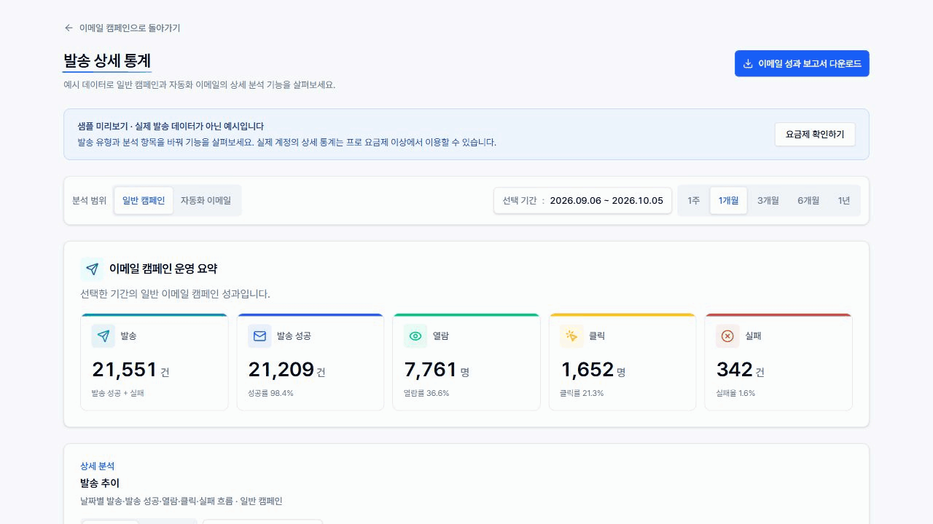This screenshot has height=524, width=933.
Task: Click the cursor icon on 클릭 card
Action: tap(571, 336)
